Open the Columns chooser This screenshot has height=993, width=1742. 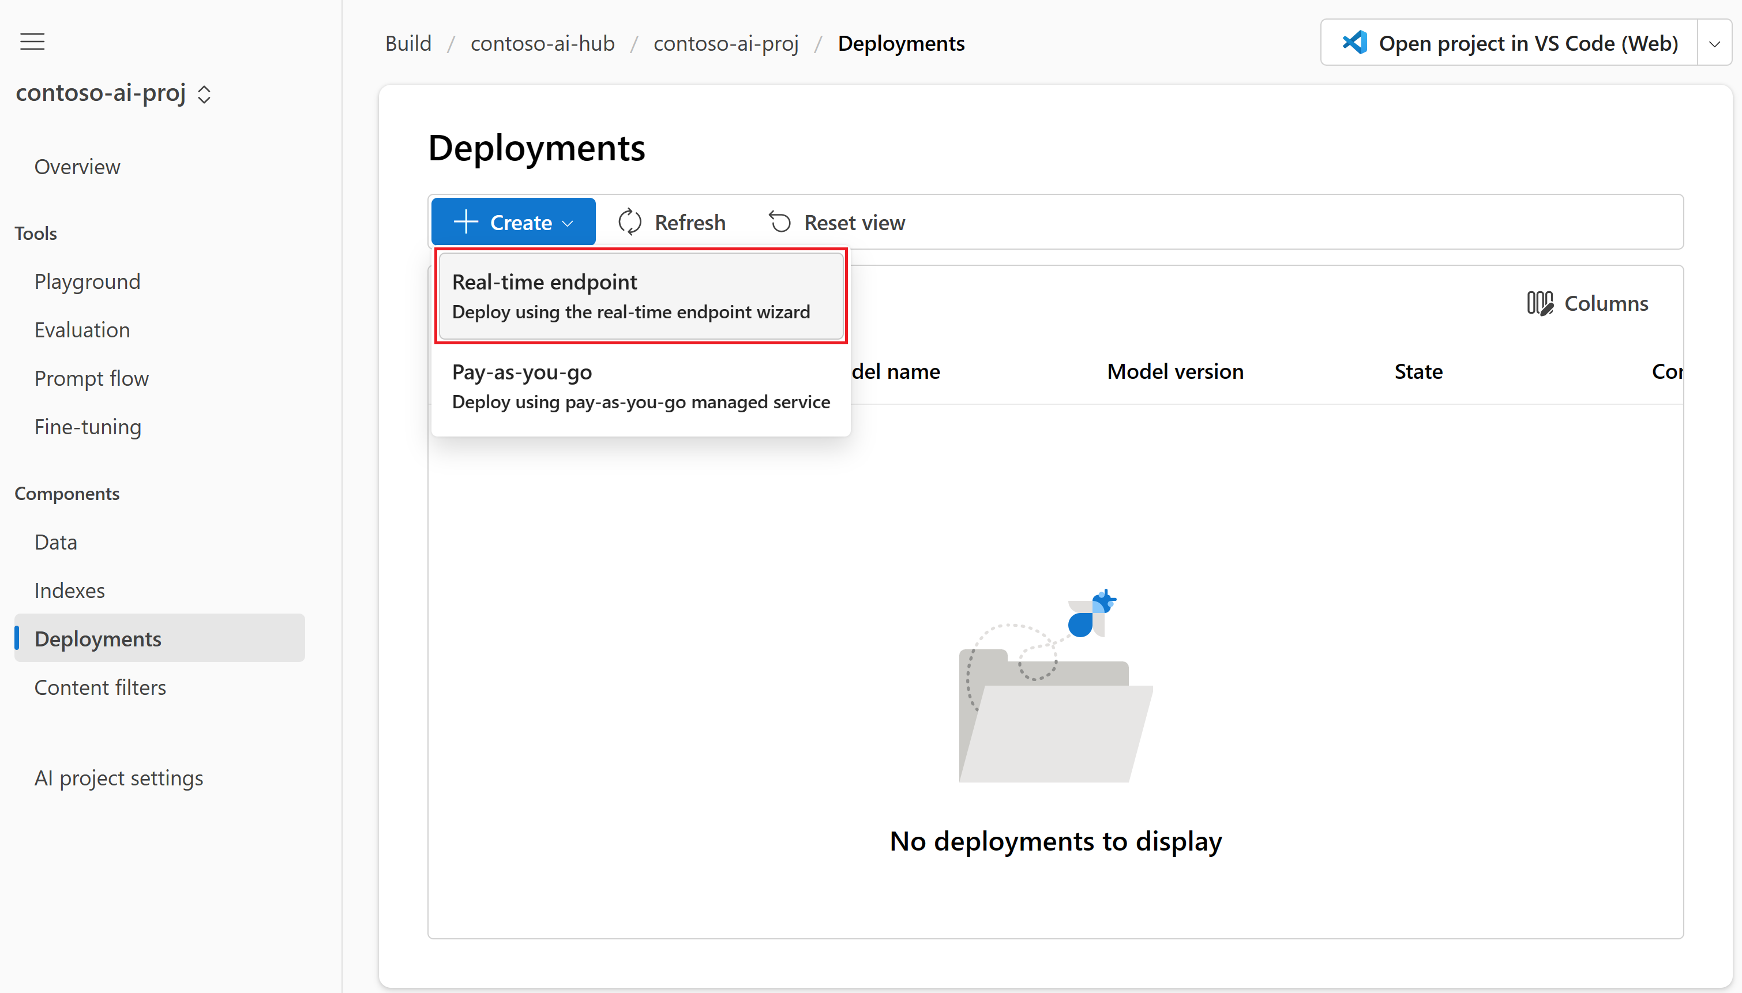point(1587,303)
